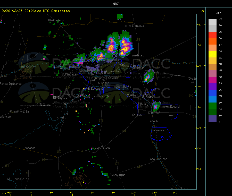Click the 2026/02/23 02:06:00 UTC Composite timestamp

(x=36, y=11)
